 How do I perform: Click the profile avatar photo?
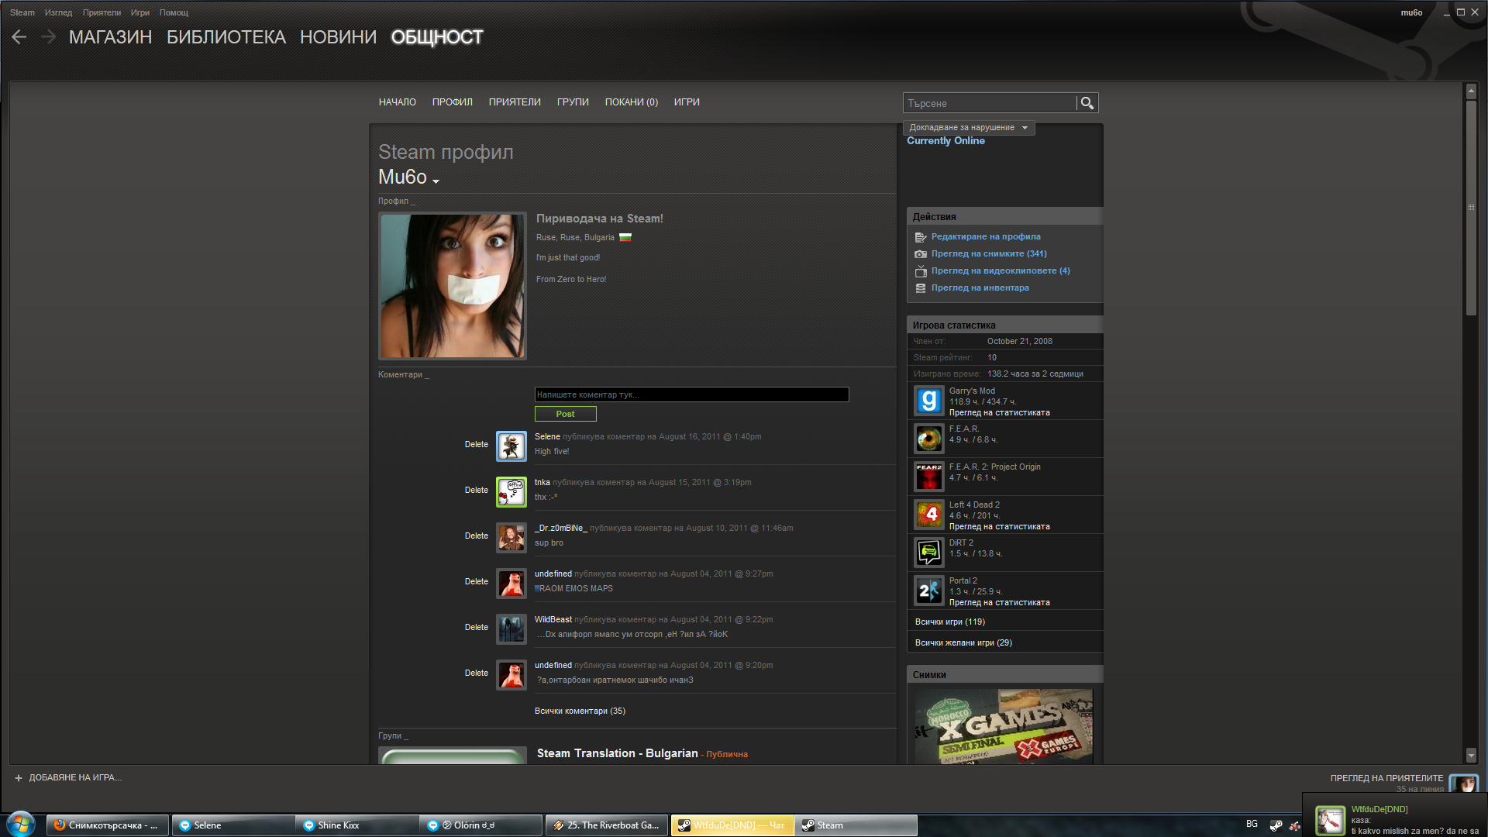pos(453,286)
